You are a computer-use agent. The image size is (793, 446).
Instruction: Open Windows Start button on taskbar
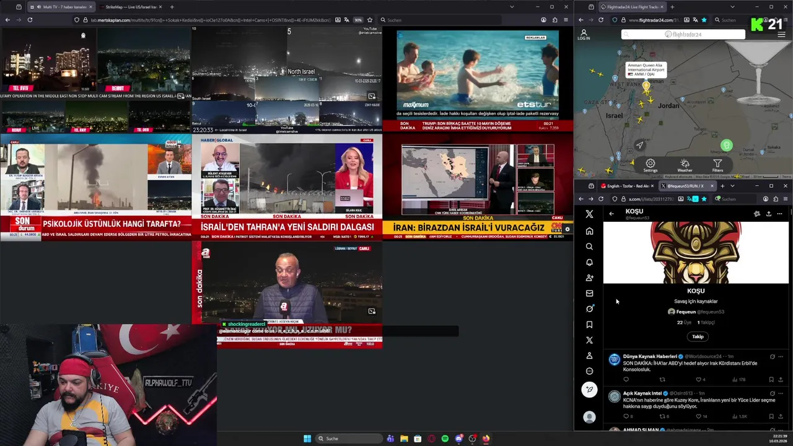pos(307,439)
